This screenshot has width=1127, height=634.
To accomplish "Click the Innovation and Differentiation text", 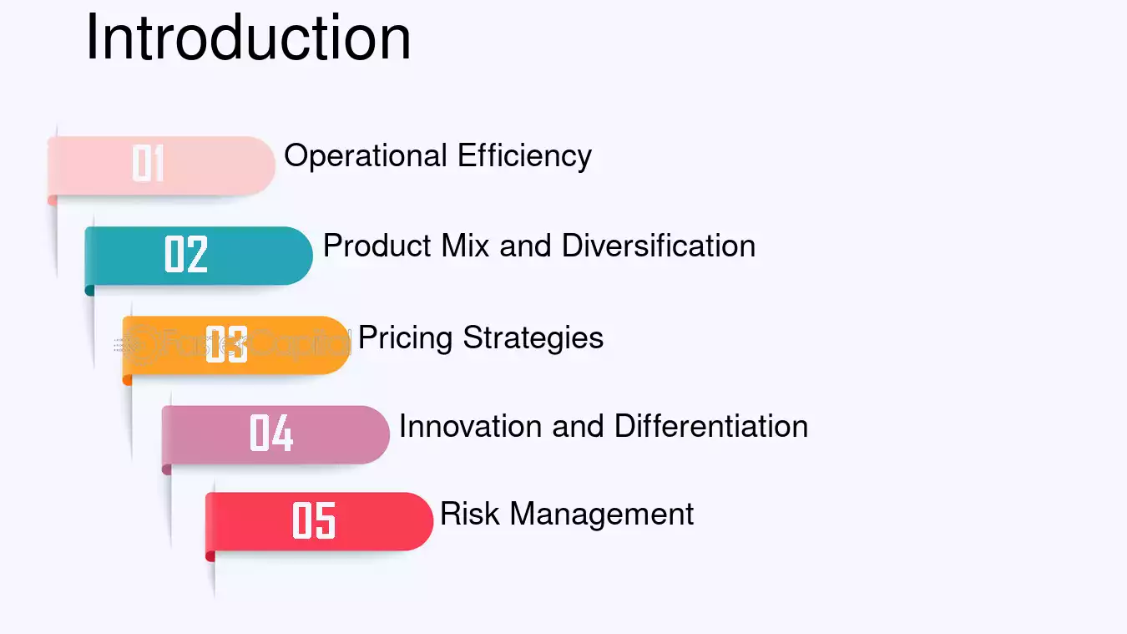I will coord(604,426).
